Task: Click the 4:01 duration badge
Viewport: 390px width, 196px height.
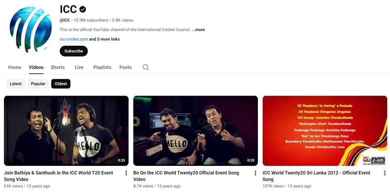Action: coord(378,160)
